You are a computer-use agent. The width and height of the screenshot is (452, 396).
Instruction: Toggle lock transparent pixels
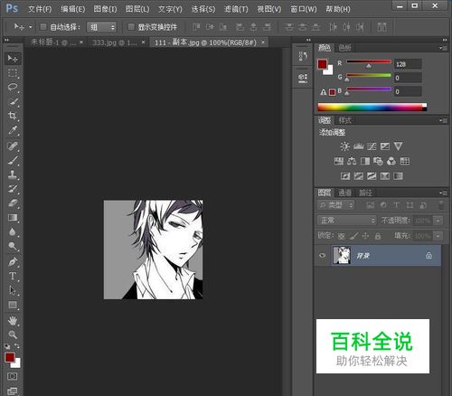click(341, 236)
